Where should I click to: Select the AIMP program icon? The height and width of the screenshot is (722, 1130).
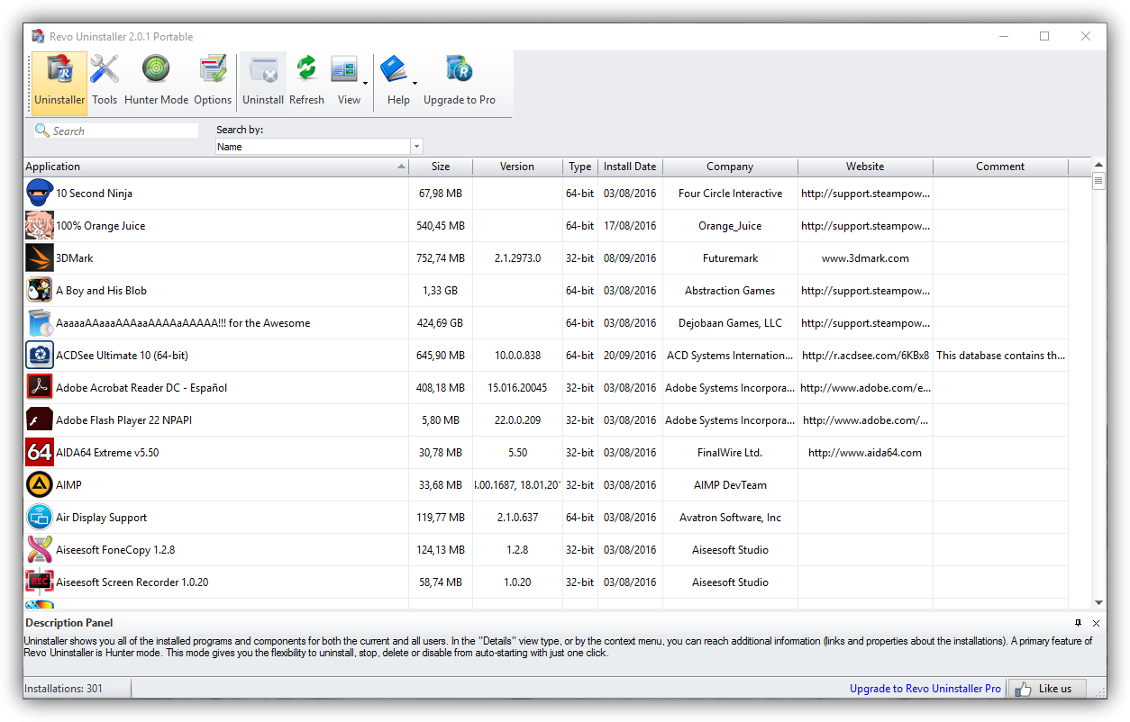40,485
